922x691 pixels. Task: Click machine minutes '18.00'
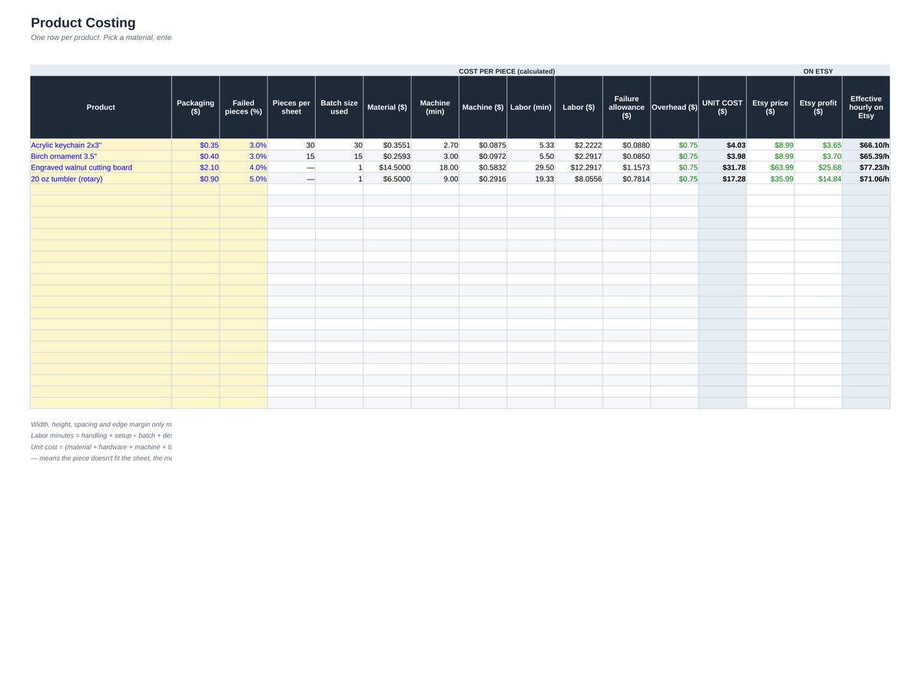click(435, 167)
